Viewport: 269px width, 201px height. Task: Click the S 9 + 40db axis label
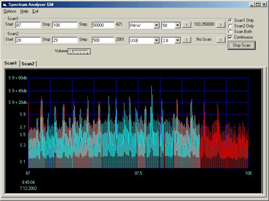[x=18, y=91]
